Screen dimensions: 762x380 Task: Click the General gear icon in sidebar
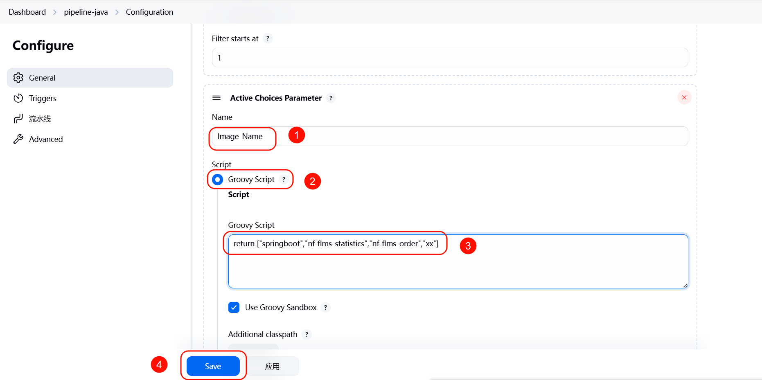tap(18, 78)
